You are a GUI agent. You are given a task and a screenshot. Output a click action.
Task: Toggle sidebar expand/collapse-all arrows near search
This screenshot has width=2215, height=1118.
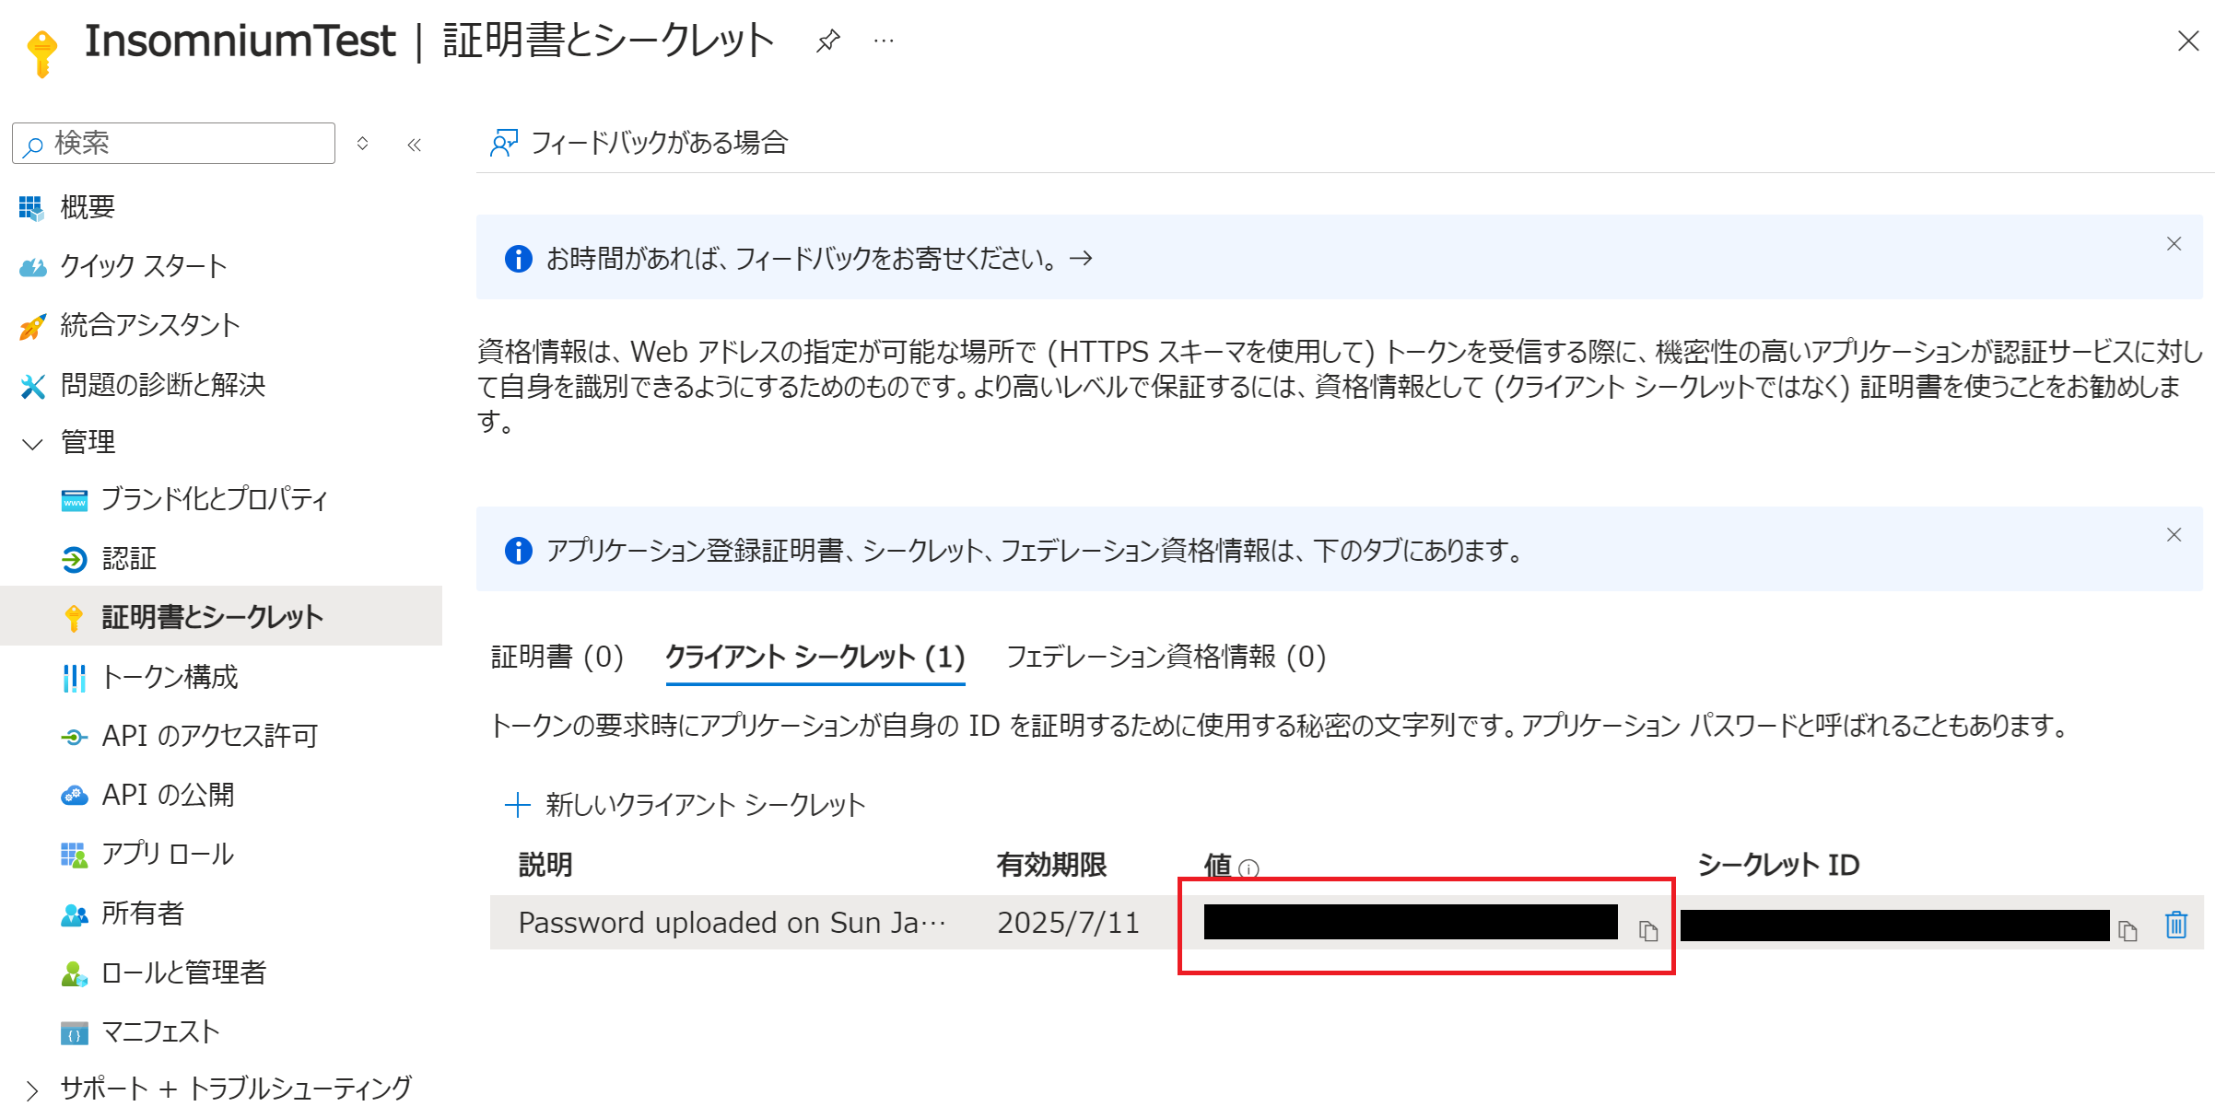(x=363, y=144)
